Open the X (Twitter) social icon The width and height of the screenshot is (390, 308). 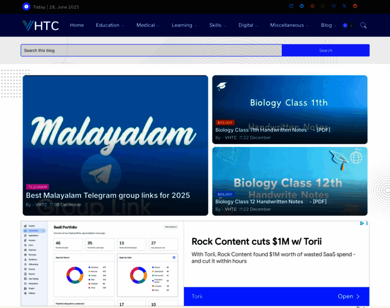344,6
